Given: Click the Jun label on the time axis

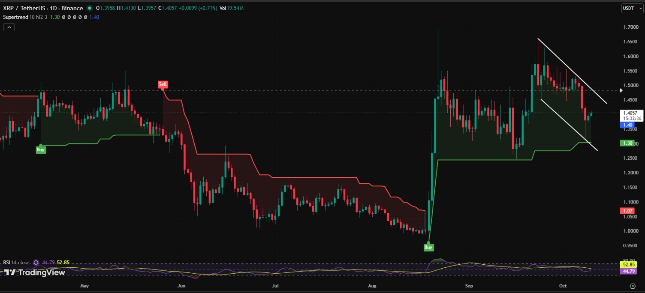Looking at the screenshot, I should (182, 286).
